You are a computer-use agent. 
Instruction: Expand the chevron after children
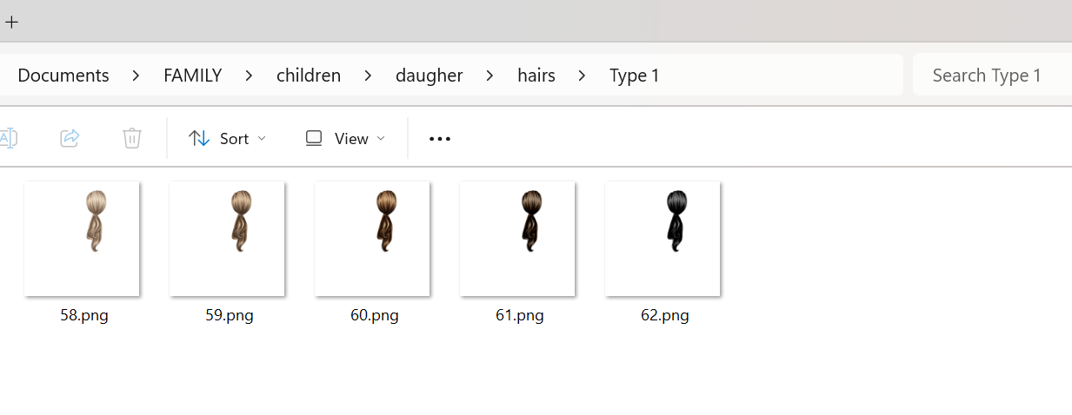[x=369, y=76]
